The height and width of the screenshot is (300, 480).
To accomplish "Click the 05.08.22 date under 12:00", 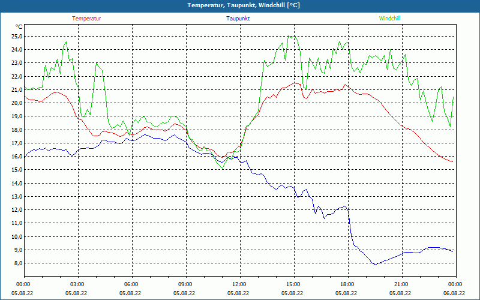I will coord(238,293).
